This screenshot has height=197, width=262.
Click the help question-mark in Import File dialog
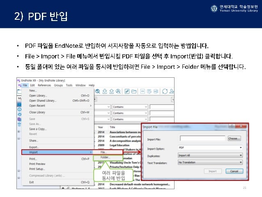coord(232,126)
